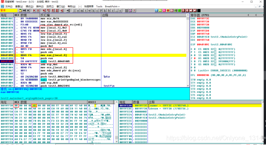
Task: Click the disassembly scrollbar down arrow
Action: pos(188,86)
